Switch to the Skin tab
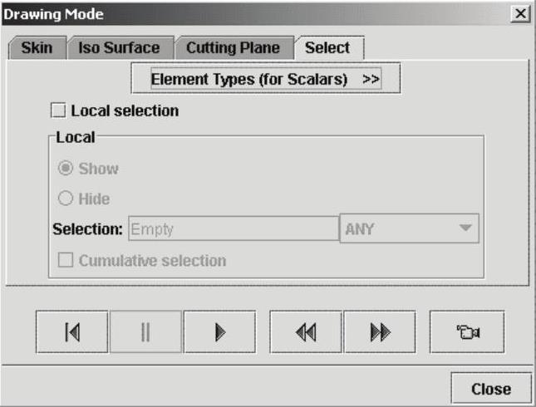The height and width of the screenshot is (407, 536). pos(36,48)
